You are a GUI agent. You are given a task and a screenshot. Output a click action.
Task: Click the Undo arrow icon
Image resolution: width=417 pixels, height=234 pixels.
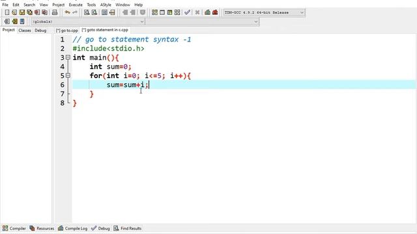tap(67, 12)
